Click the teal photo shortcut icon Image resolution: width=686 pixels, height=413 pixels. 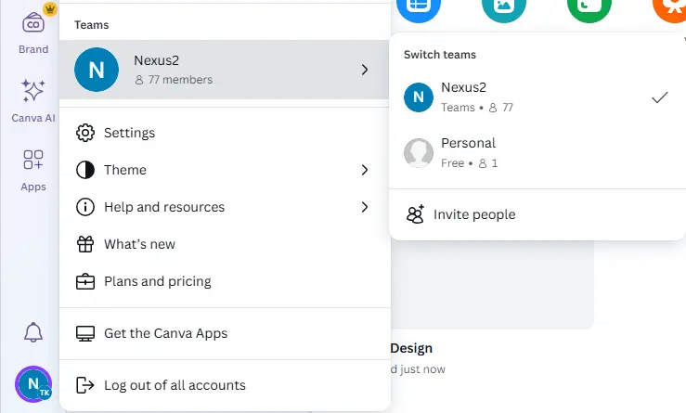pos(504,6)
